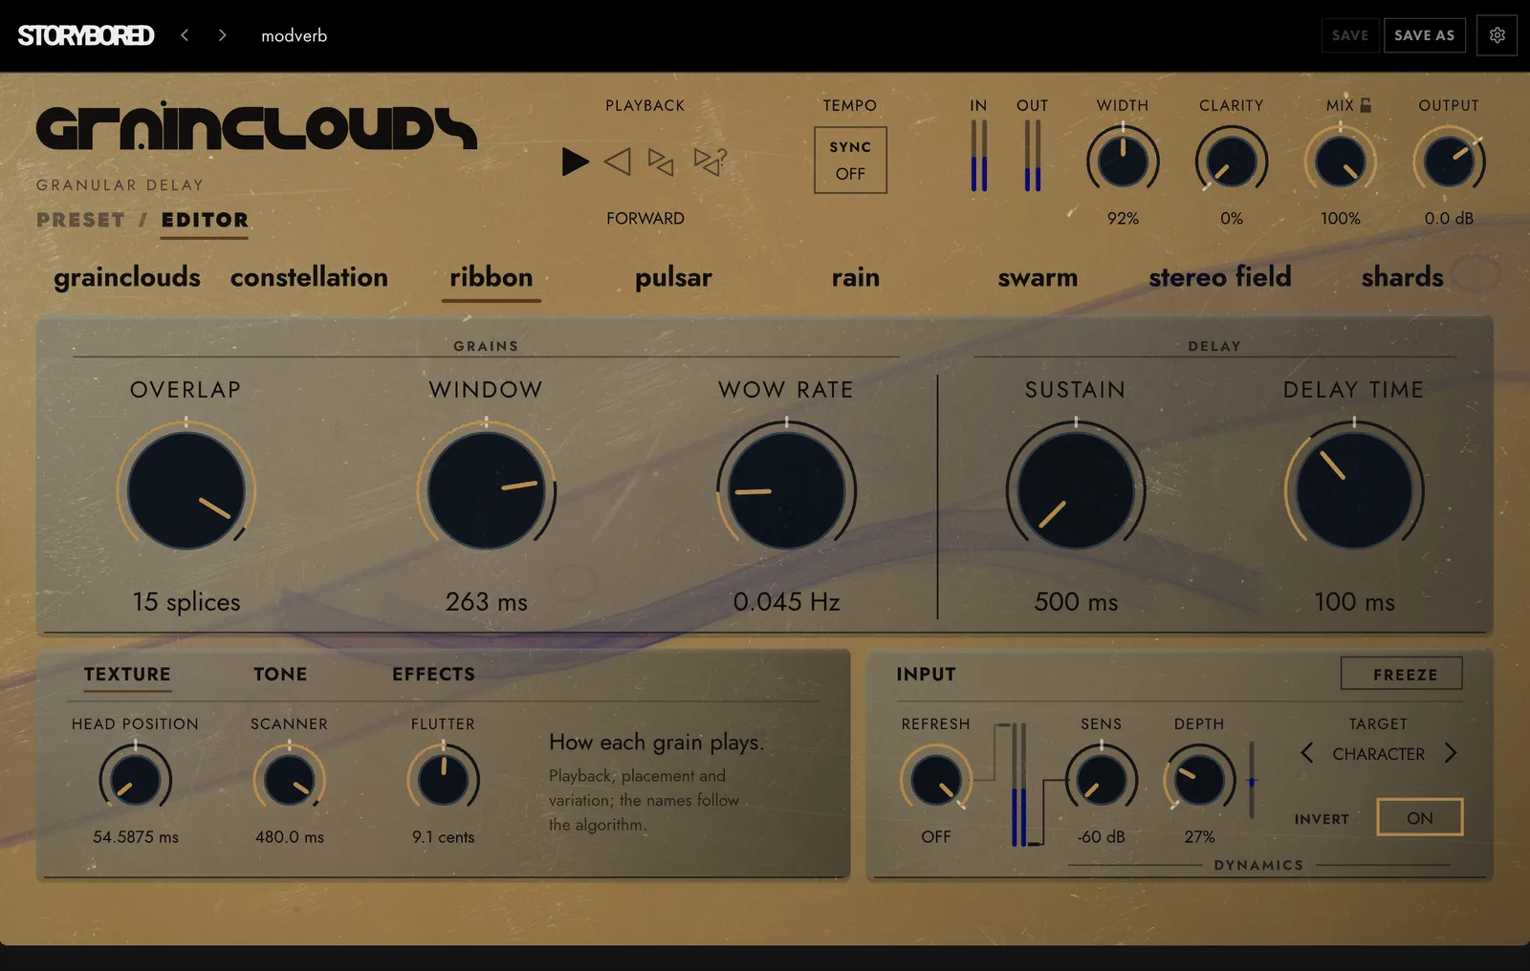The image size is (1530, 971).
Task: Click the Storybored logo
Action: pyautogui.click(x=86, y=35)
